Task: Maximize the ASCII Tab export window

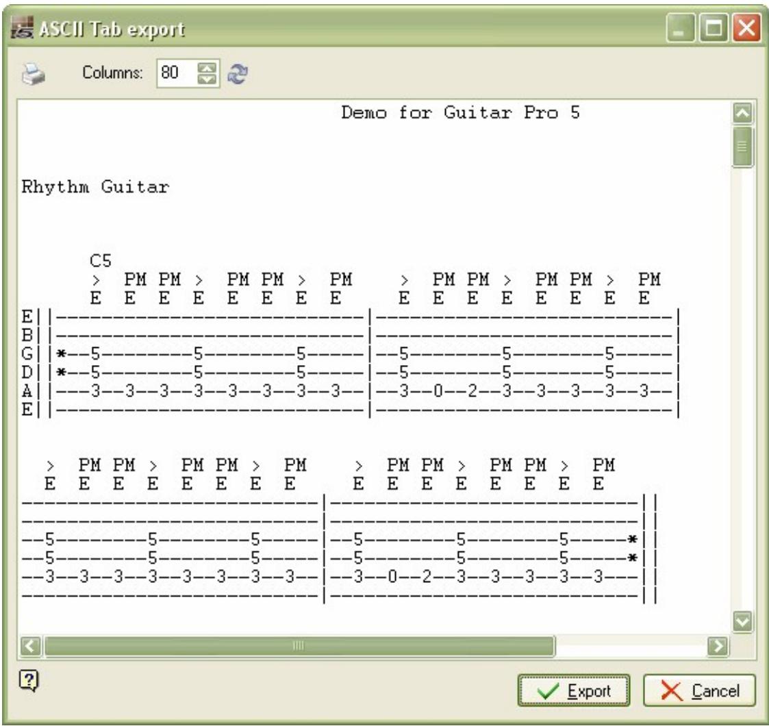Action: tap(713, 27)
